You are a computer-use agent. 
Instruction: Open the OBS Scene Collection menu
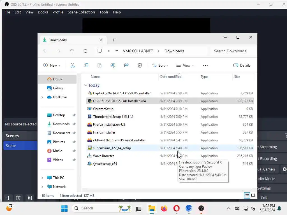tap(81, 12)
